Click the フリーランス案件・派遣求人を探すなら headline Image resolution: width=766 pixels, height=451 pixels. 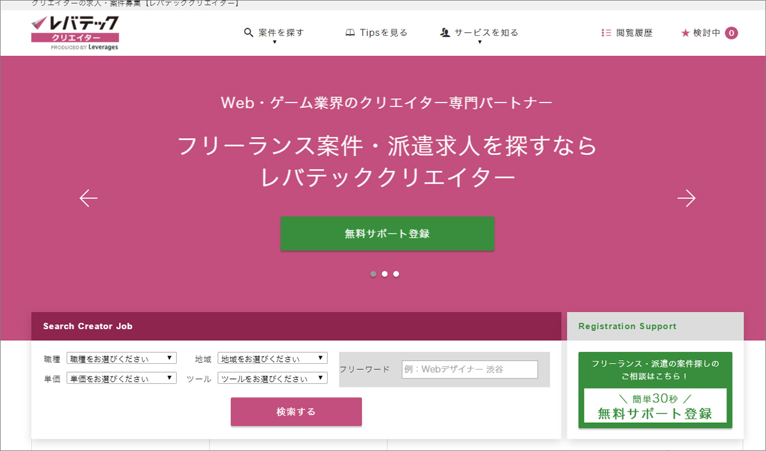point(388,146)
